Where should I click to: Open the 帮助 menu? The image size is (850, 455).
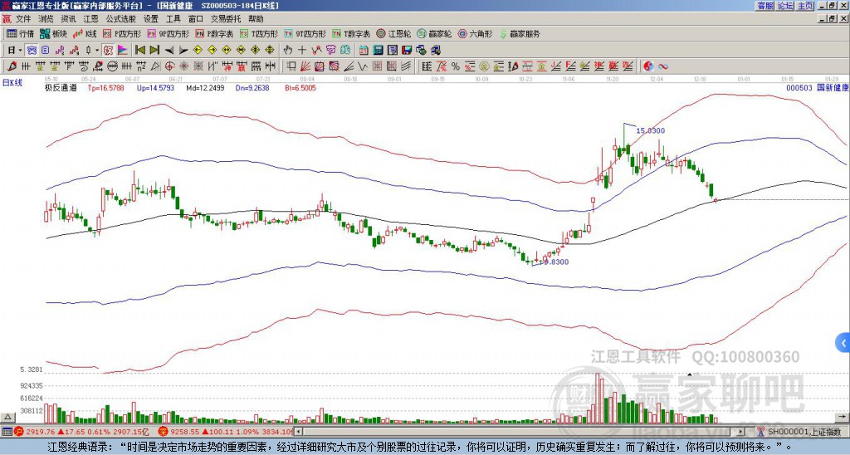tap(256, 19)
